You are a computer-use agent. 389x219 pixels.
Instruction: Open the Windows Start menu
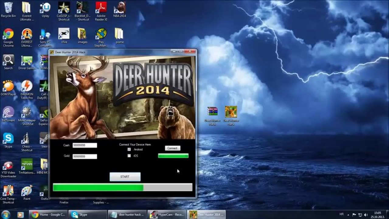[6, 214]
